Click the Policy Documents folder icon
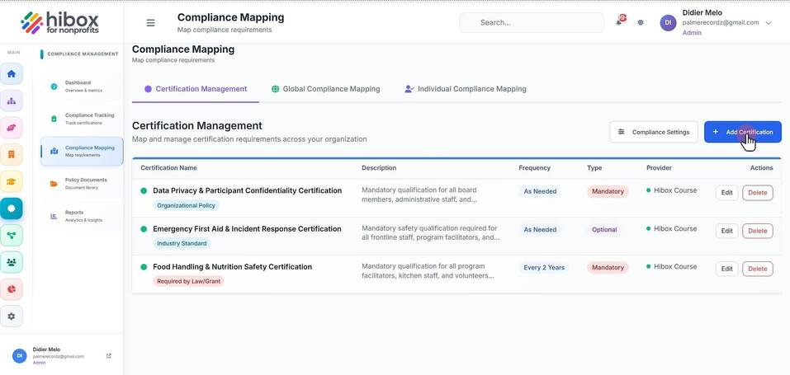Viewport: 790px width, 375px height. tap(54, 184)
